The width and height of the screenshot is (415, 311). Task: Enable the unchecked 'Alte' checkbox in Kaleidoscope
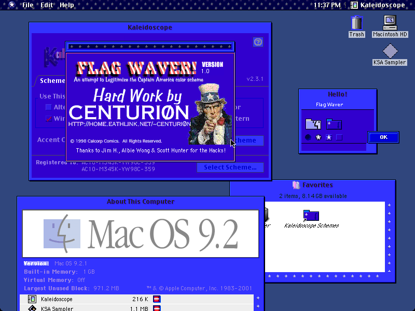click(x=48, y=107)
